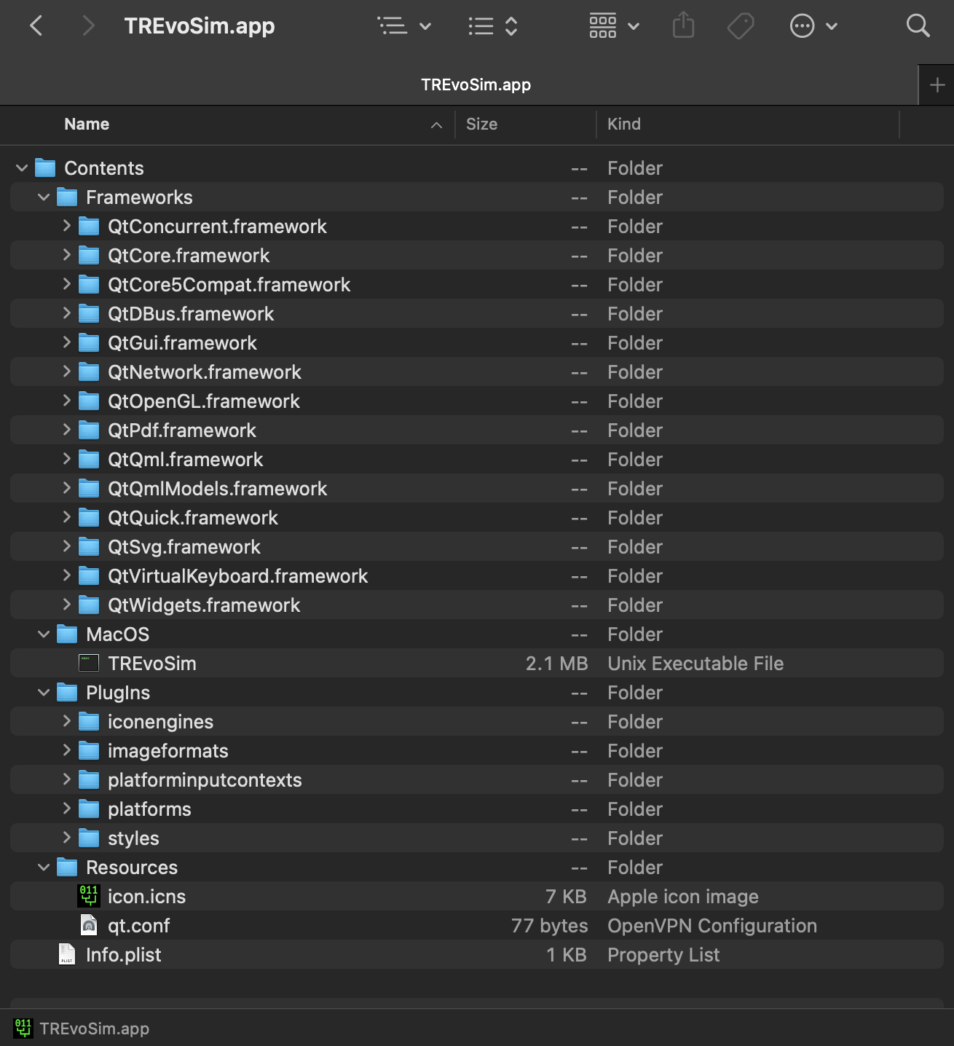
Task: Expand the platforminputcontexts folder
Action: [x=66, y=779]
